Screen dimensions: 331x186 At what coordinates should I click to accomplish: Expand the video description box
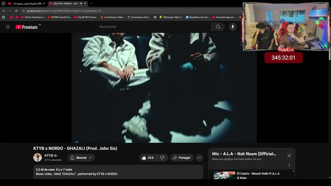[x=118, y=172]
